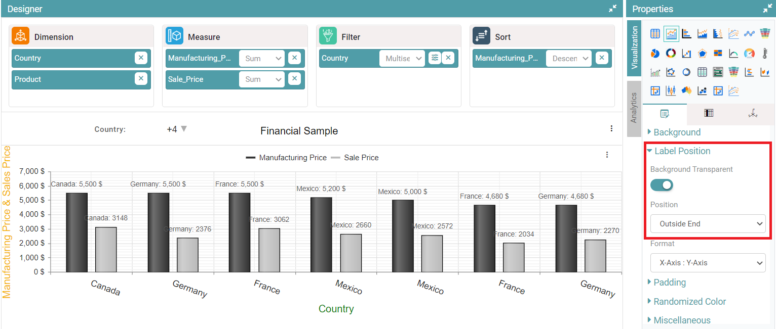The height and width of the screenshot is (329, 776).
Task: Open filter settings for Country filter
Action: coord(435,58)
